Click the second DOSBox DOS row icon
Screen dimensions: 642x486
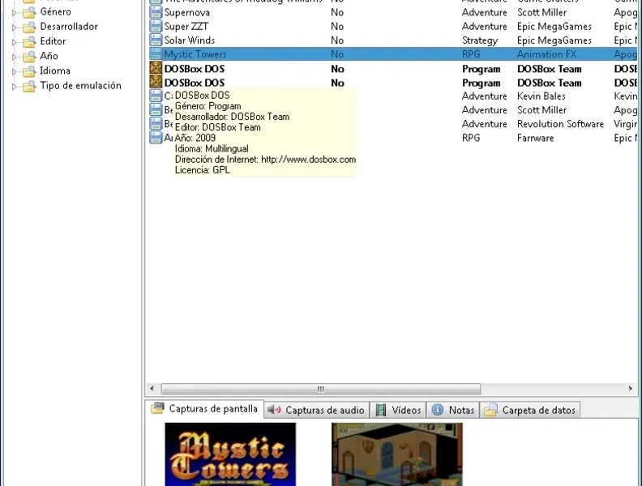click(156, 82)
